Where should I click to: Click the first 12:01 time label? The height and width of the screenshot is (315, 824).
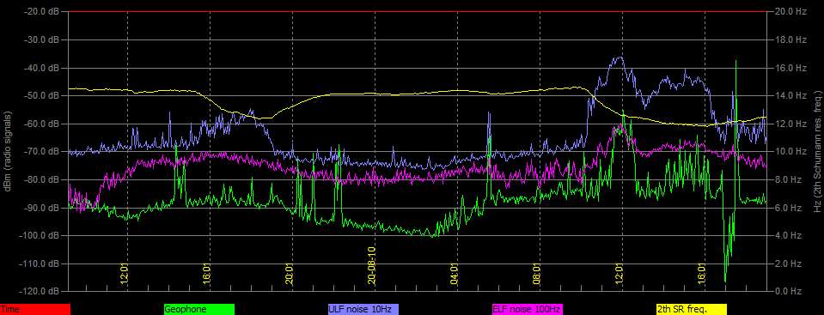click(125, 274)
